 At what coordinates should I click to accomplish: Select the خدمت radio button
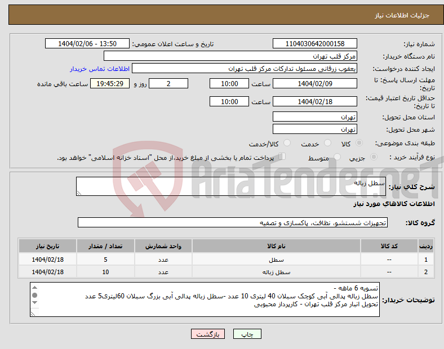327,143
